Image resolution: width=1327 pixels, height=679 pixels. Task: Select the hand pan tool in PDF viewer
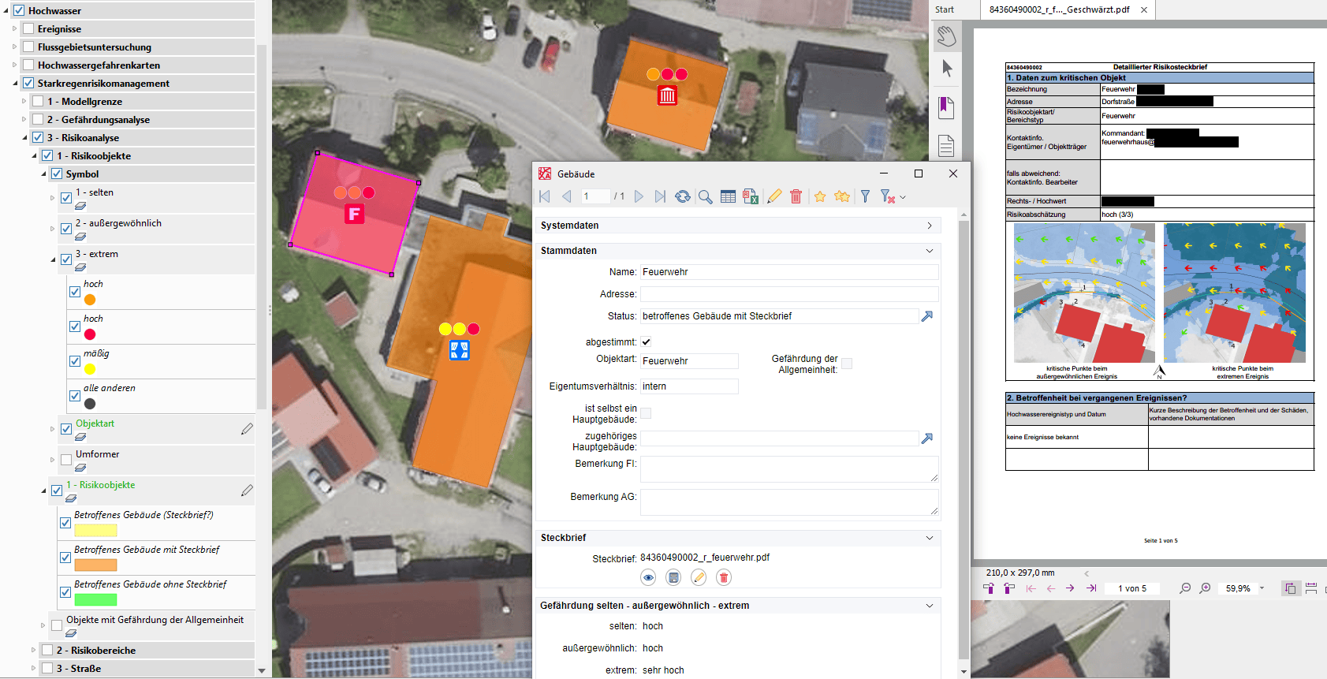946,36
